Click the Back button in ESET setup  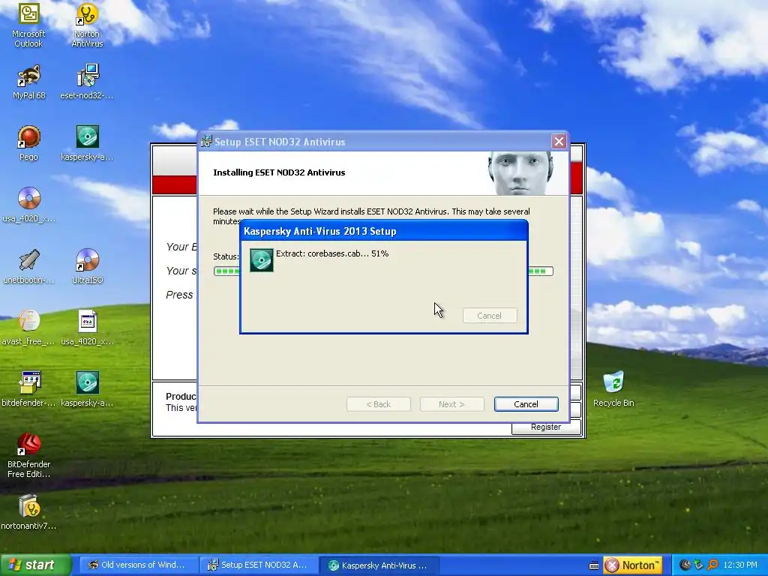point(379,404)
